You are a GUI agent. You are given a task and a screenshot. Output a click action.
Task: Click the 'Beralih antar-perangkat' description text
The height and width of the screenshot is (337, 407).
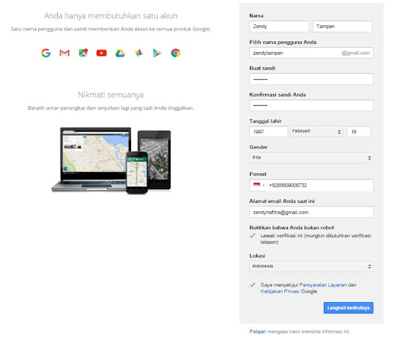pyautogui.click(x=111, y=108)
